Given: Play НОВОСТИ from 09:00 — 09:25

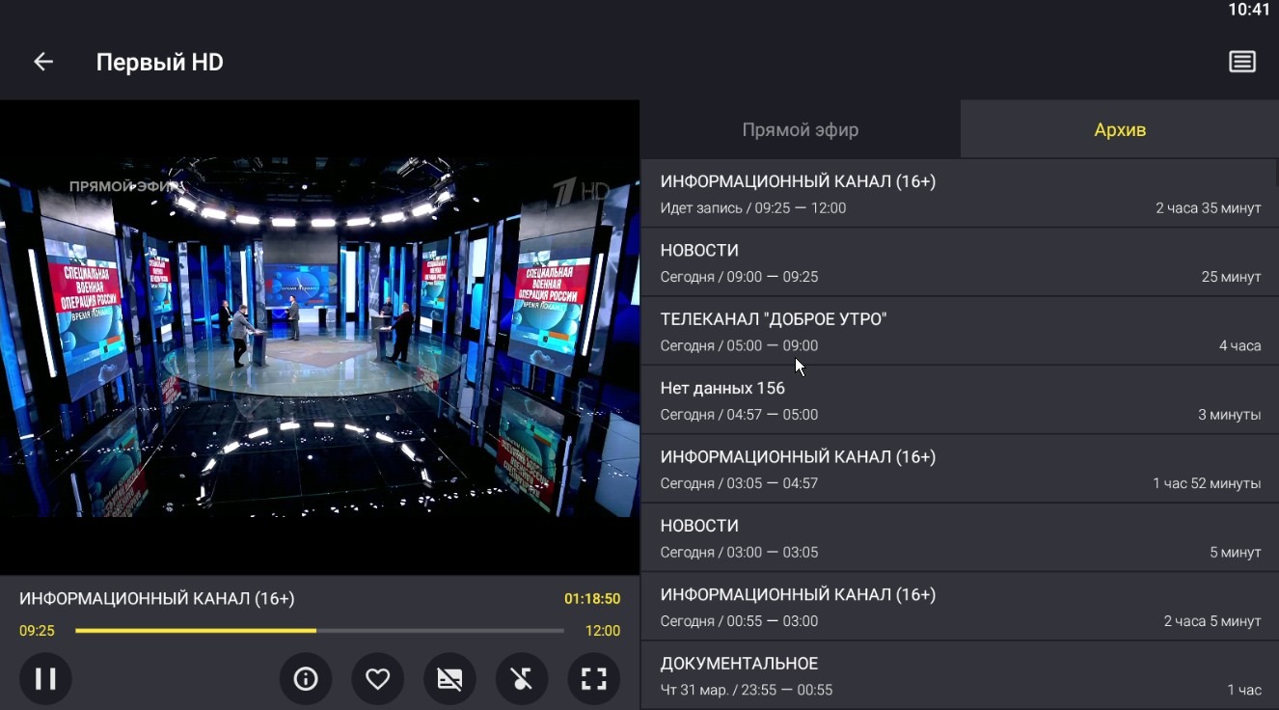Looking at the screenshot, I should point(959,262).
